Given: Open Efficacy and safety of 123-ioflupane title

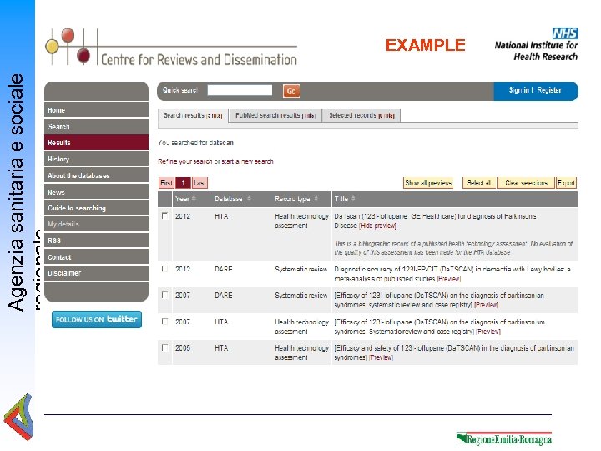Looking at the screenshot, I should tap(454, 352).
